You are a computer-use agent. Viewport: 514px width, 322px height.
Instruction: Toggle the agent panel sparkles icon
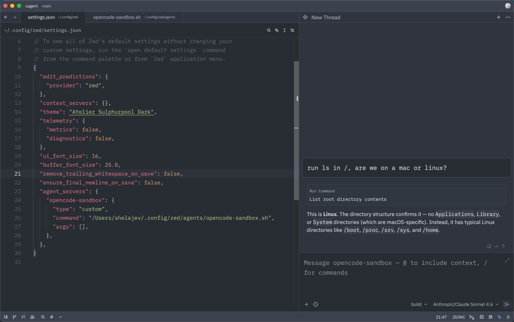(499, 317)
